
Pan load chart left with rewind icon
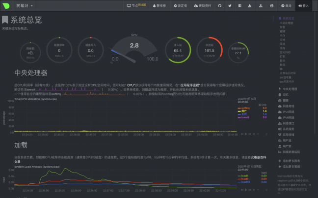click(x=242, y=190)
